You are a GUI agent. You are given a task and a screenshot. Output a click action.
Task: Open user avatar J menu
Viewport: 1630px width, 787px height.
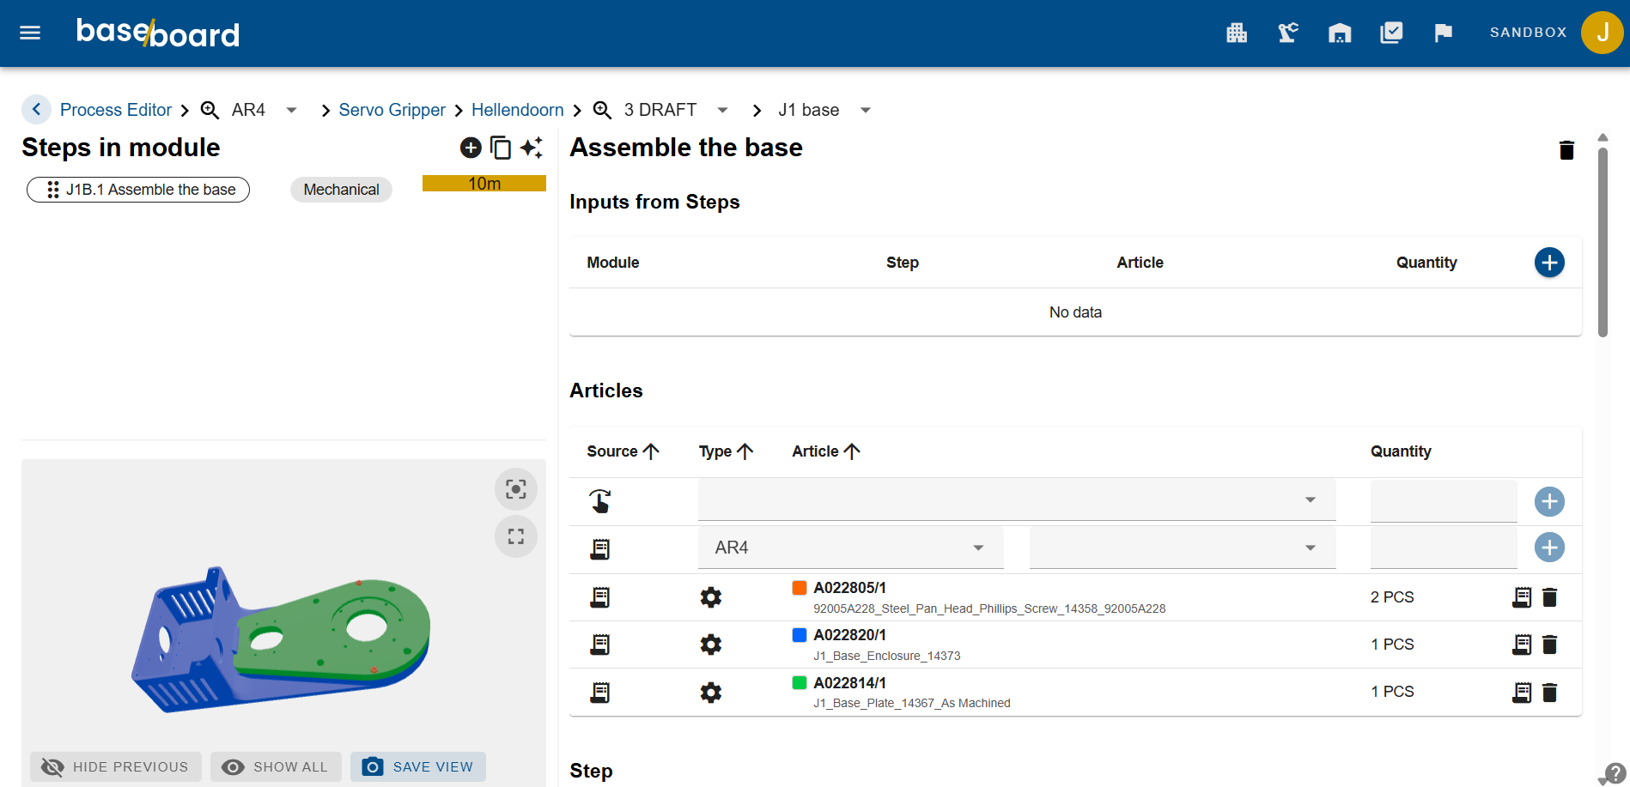click(x=1602, y=33)
